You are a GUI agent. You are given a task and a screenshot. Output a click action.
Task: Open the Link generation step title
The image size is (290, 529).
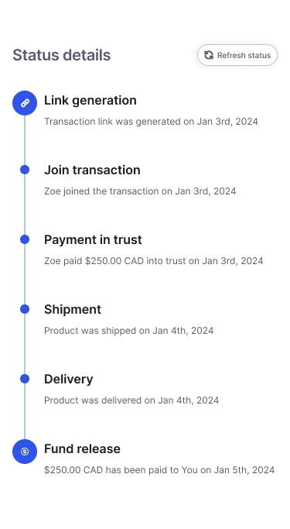coord(90,100)
